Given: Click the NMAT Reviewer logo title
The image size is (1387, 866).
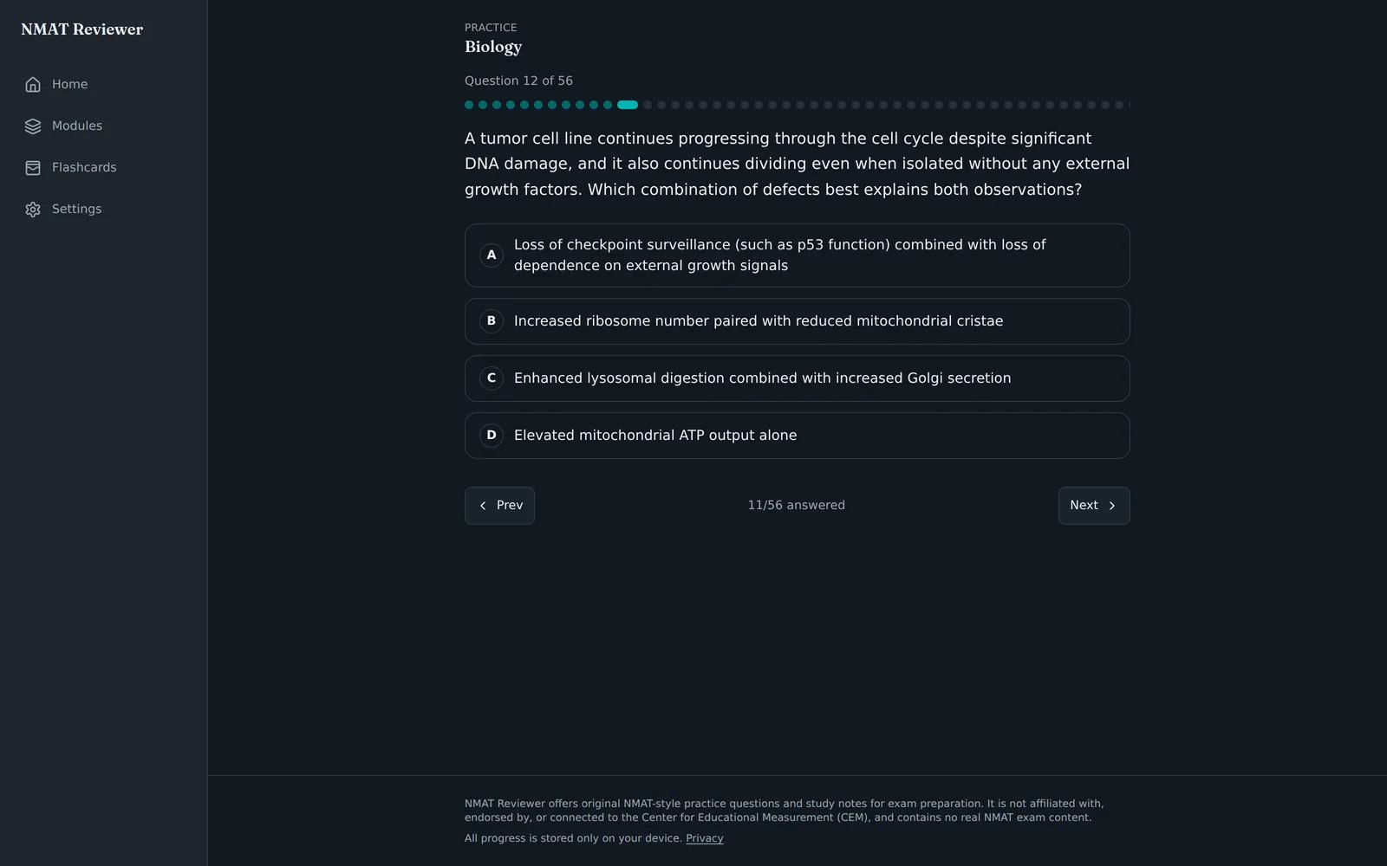Looking at the screenshot, I should pyautogui.click(x=82, y=29).
